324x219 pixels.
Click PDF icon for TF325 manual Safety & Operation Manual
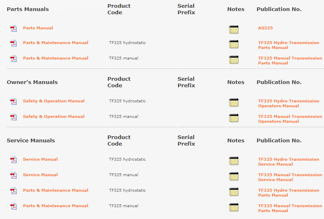14,117
